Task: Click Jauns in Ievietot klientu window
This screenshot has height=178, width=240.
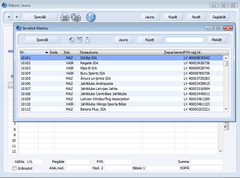Action: (123, 40)
